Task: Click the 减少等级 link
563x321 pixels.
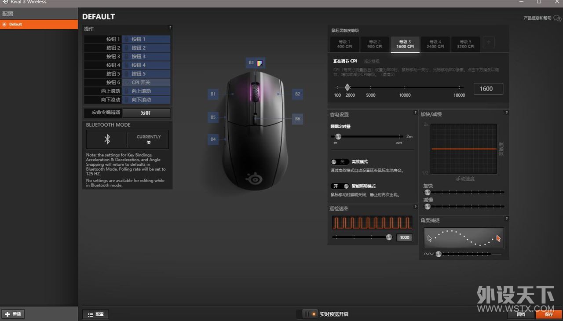Action: [372, 61]
